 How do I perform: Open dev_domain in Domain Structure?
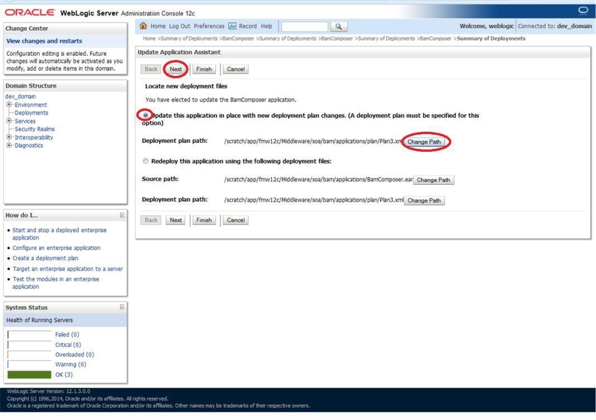coord(21,97)
